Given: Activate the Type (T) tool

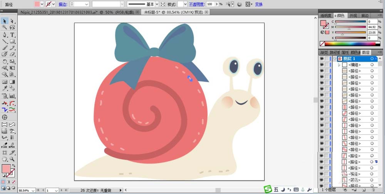Looking at the screenshot, I should [12, 35].
